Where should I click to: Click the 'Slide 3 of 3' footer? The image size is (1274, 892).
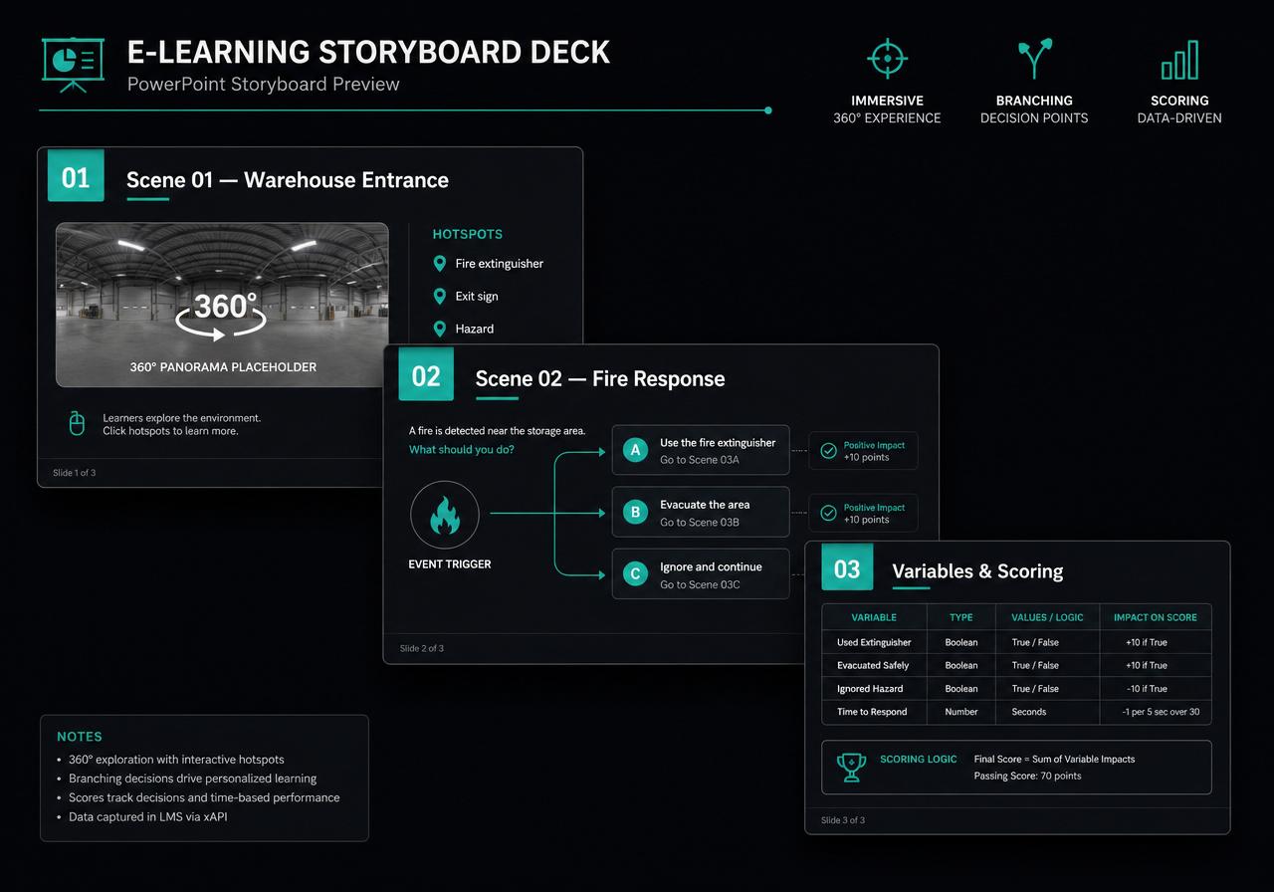843,820
